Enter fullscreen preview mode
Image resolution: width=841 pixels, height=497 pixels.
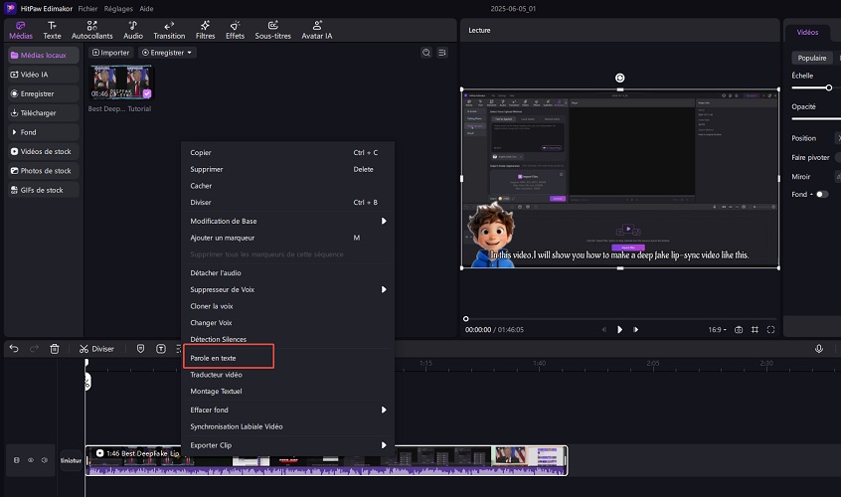pyautogui.click(x=771, y=329)
